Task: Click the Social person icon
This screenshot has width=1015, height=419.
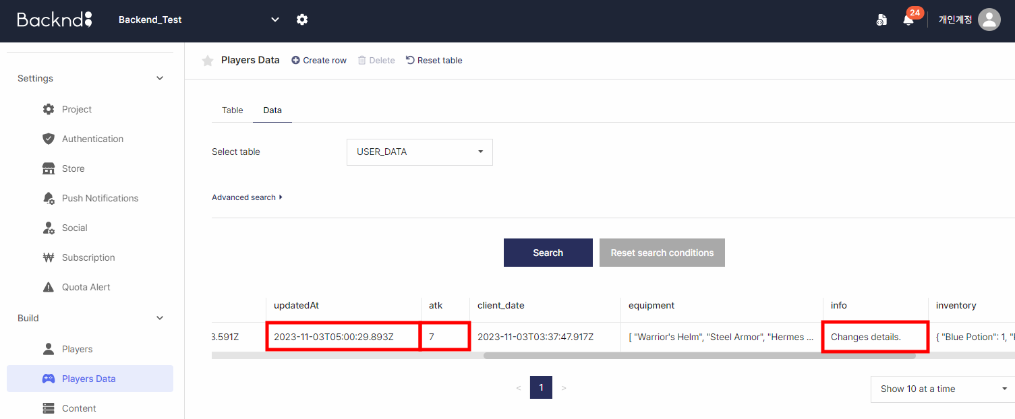Action: [x=48, y=228]
